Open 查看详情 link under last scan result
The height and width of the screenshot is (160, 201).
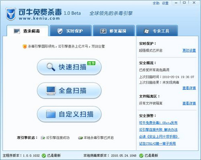click(x=189, y=88)
